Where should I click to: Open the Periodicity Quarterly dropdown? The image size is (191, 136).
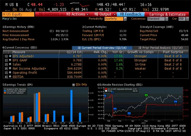pos(115,19)
